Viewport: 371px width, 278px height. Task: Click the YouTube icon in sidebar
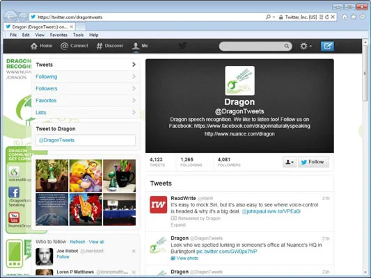pos(14,218)
